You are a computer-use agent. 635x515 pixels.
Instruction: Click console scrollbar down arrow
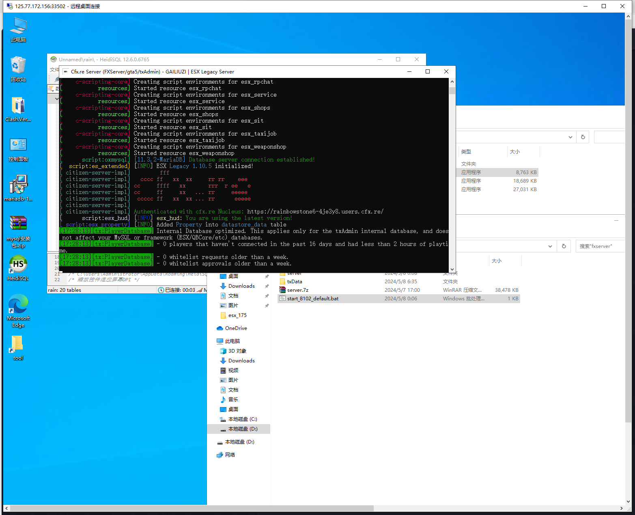452,269
